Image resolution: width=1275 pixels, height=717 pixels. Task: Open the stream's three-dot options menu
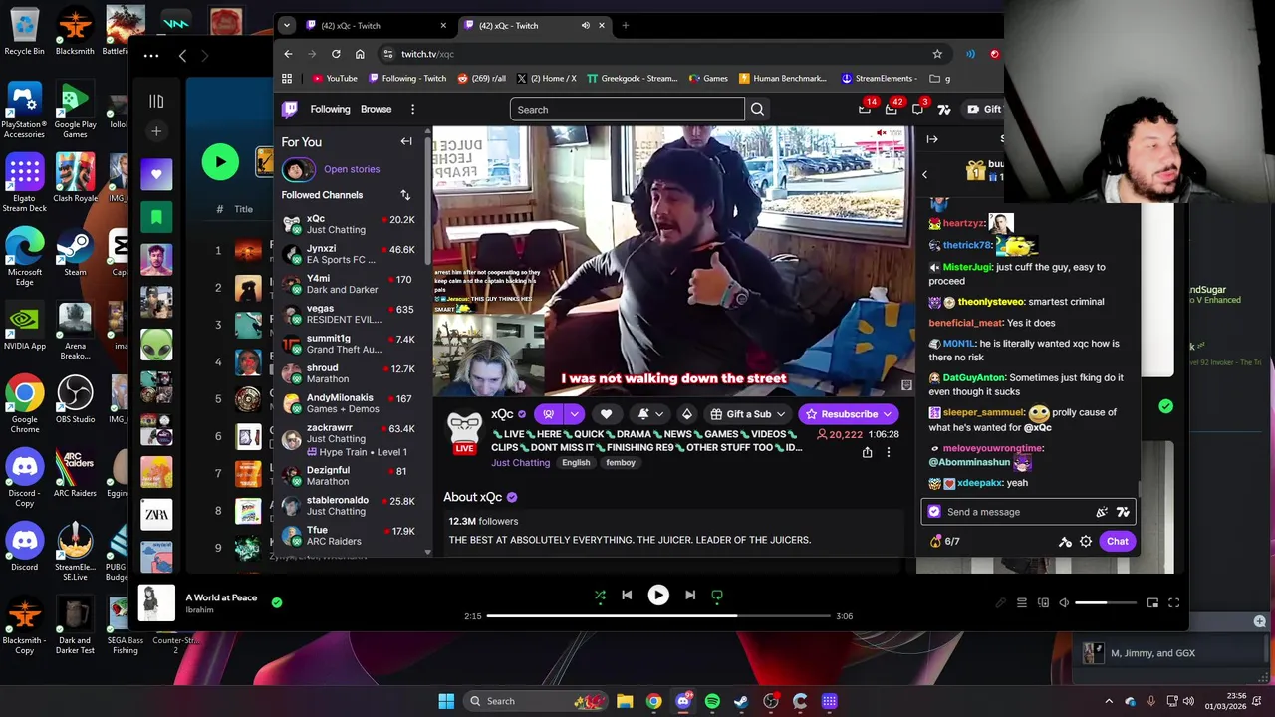[x=888, y=452]
